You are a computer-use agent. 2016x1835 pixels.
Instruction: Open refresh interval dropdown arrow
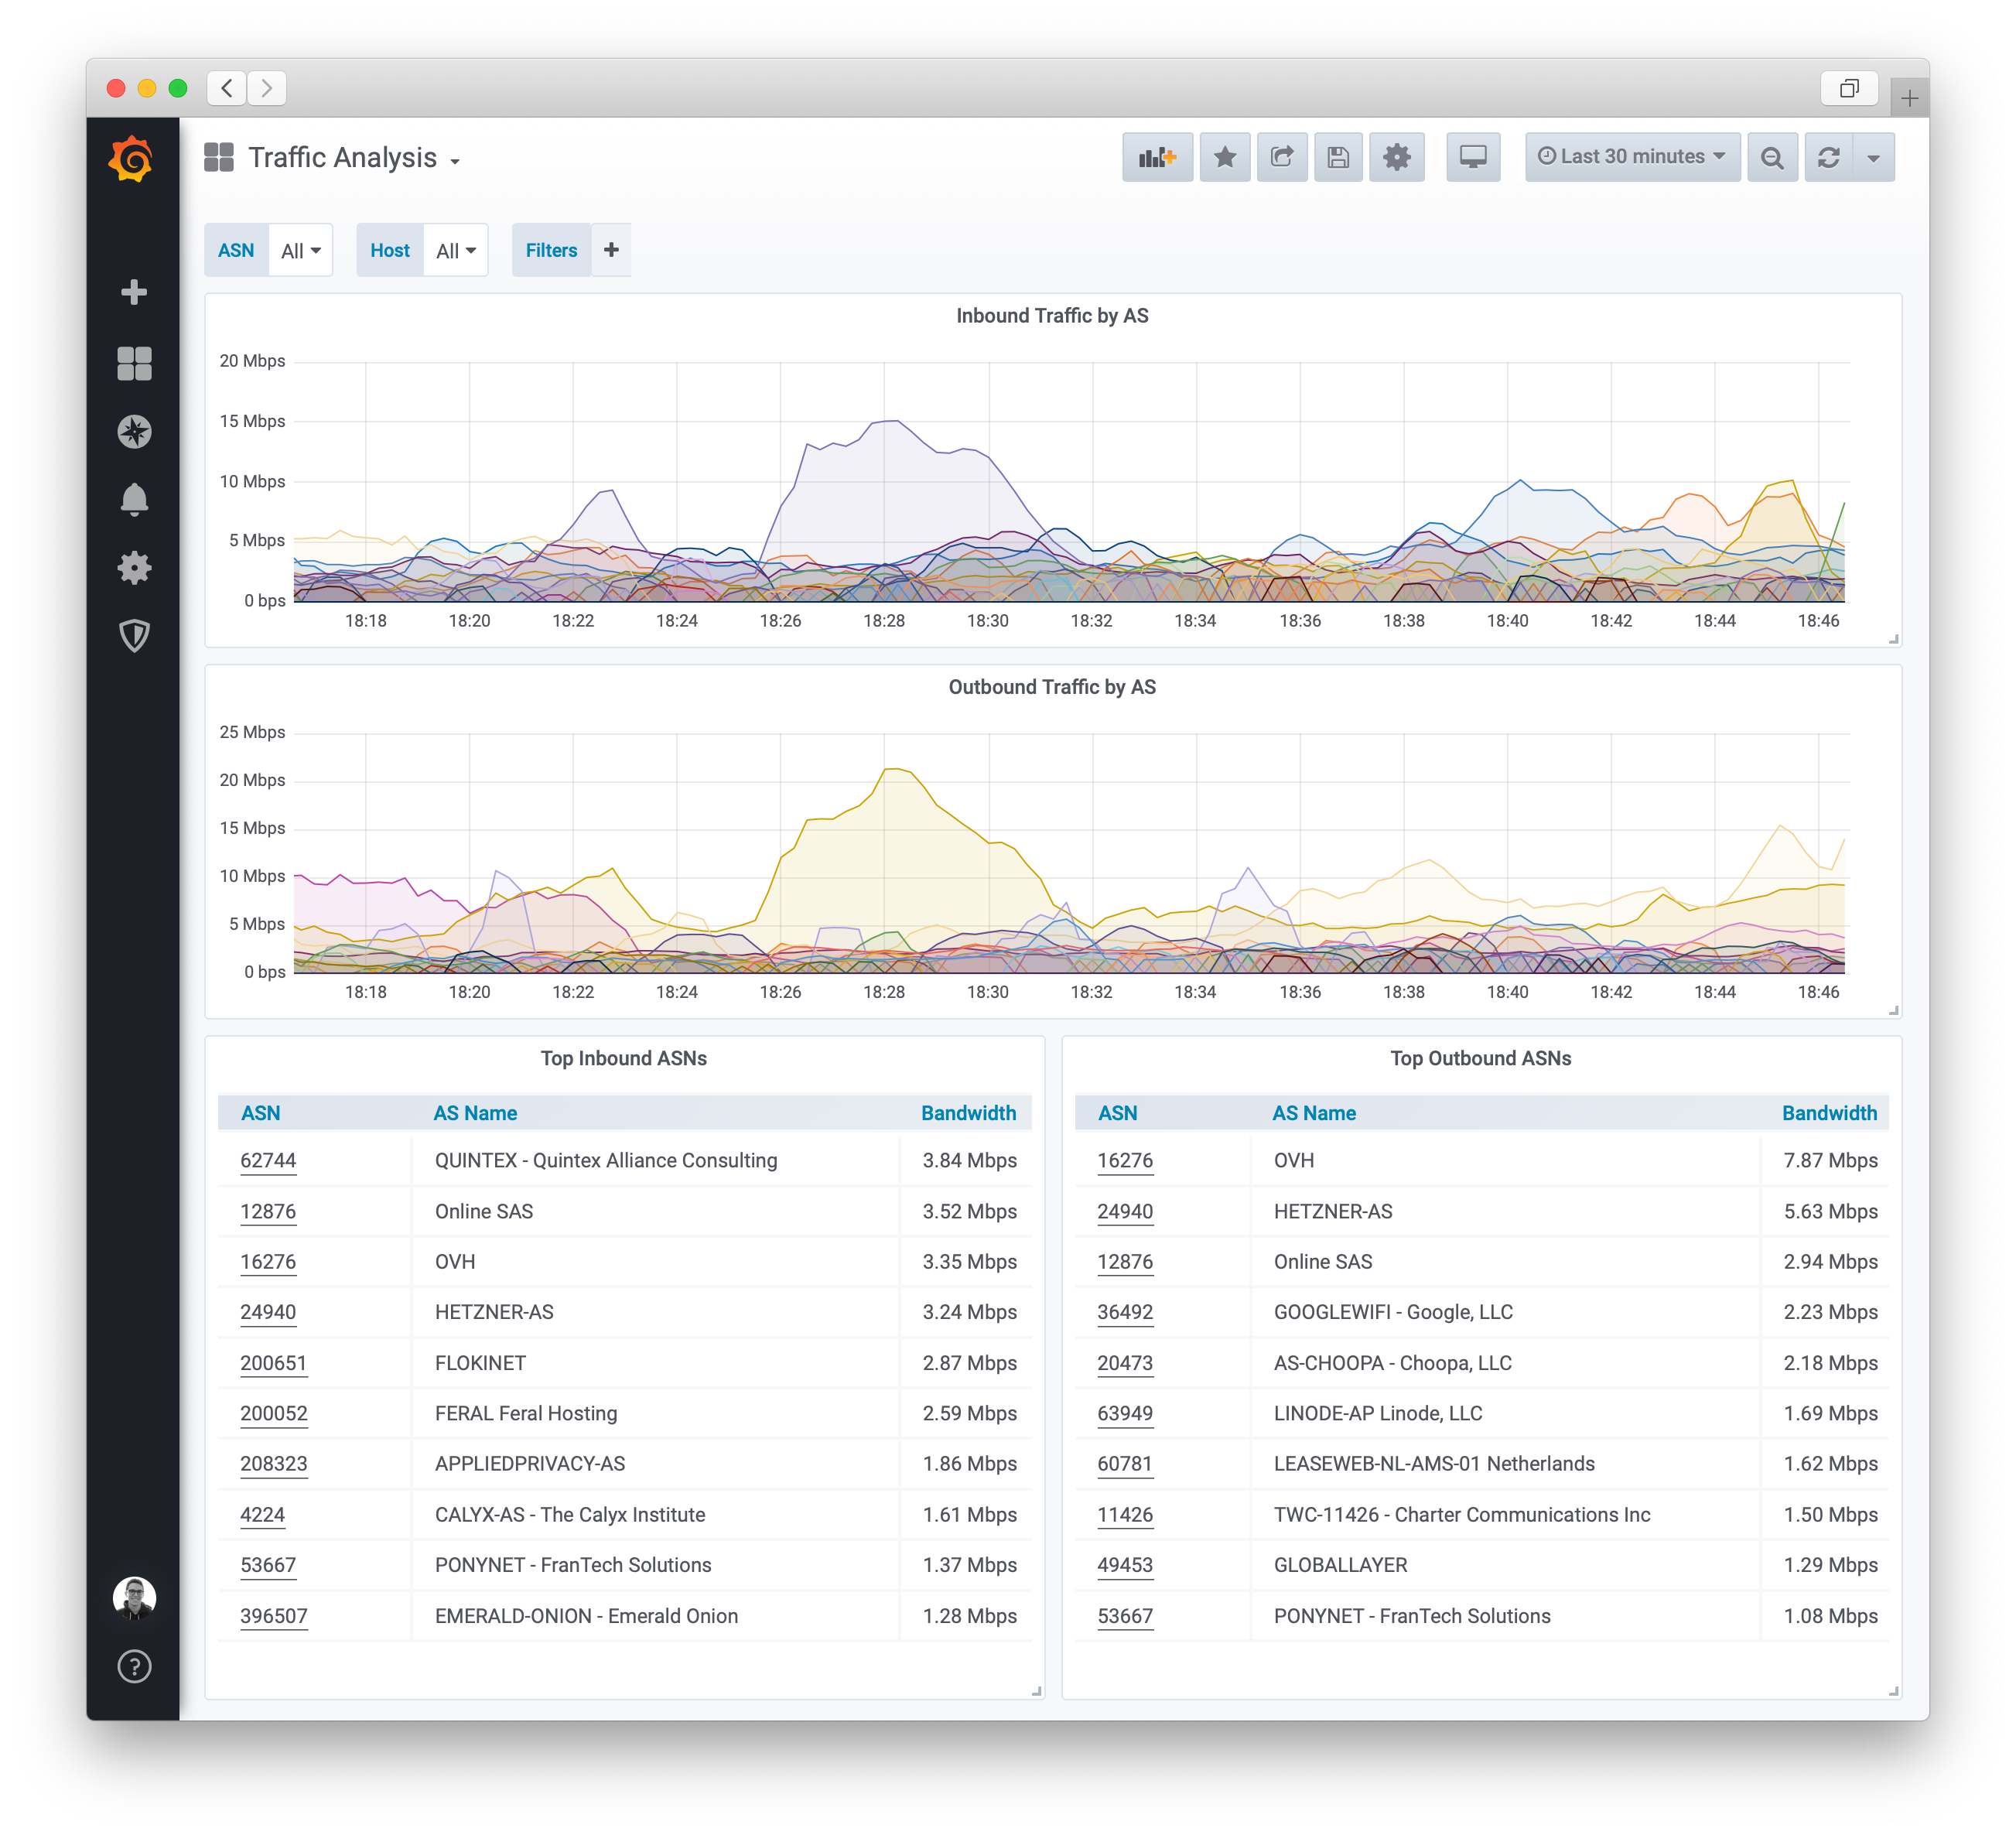pyautogui.click(x=1873, y=157)
